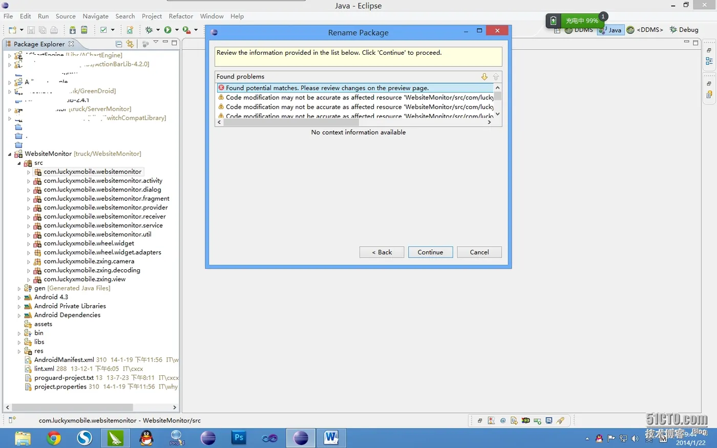Click the Progress view icon in bottom toolbar
This screenshot has width=717, height=448.
point(537,421)
